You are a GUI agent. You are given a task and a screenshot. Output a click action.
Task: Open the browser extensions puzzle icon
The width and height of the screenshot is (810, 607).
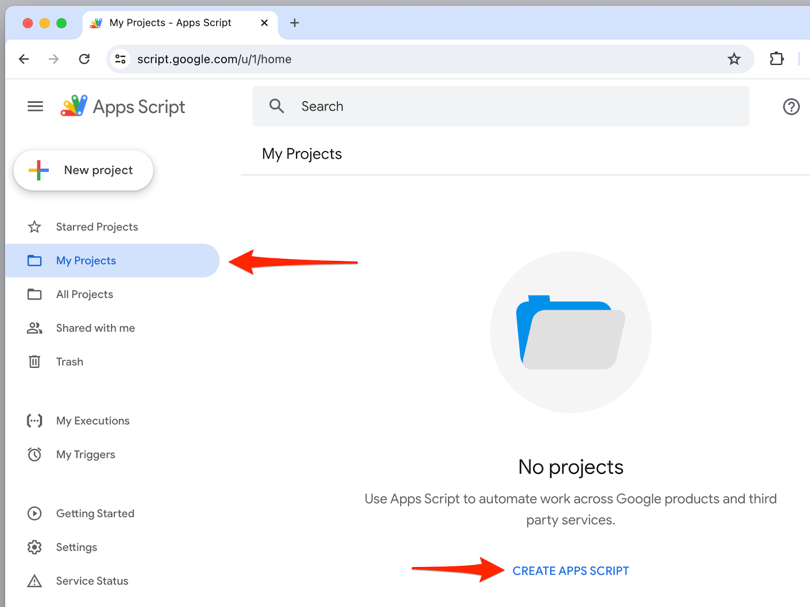[x=777, y=59]
